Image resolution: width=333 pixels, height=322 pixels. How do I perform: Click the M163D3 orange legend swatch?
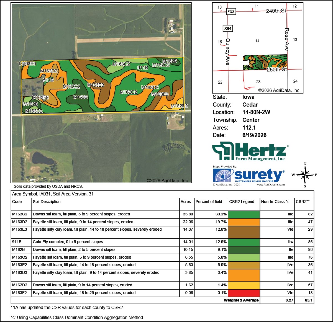244,275
